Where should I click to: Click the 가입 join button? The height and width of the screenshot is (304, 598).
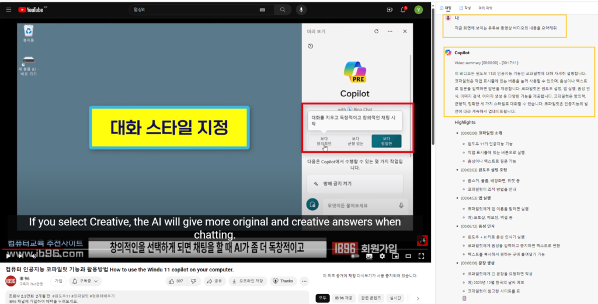58,281
